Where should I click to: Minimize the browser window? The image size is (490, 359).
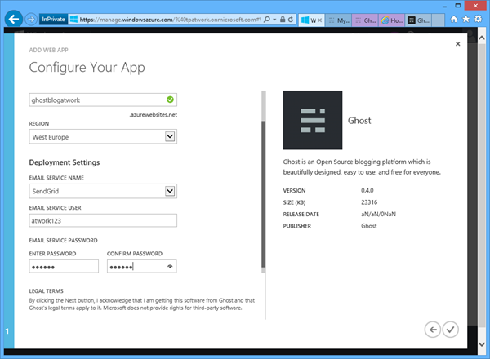pyautogui.click(x=445, y=7)
